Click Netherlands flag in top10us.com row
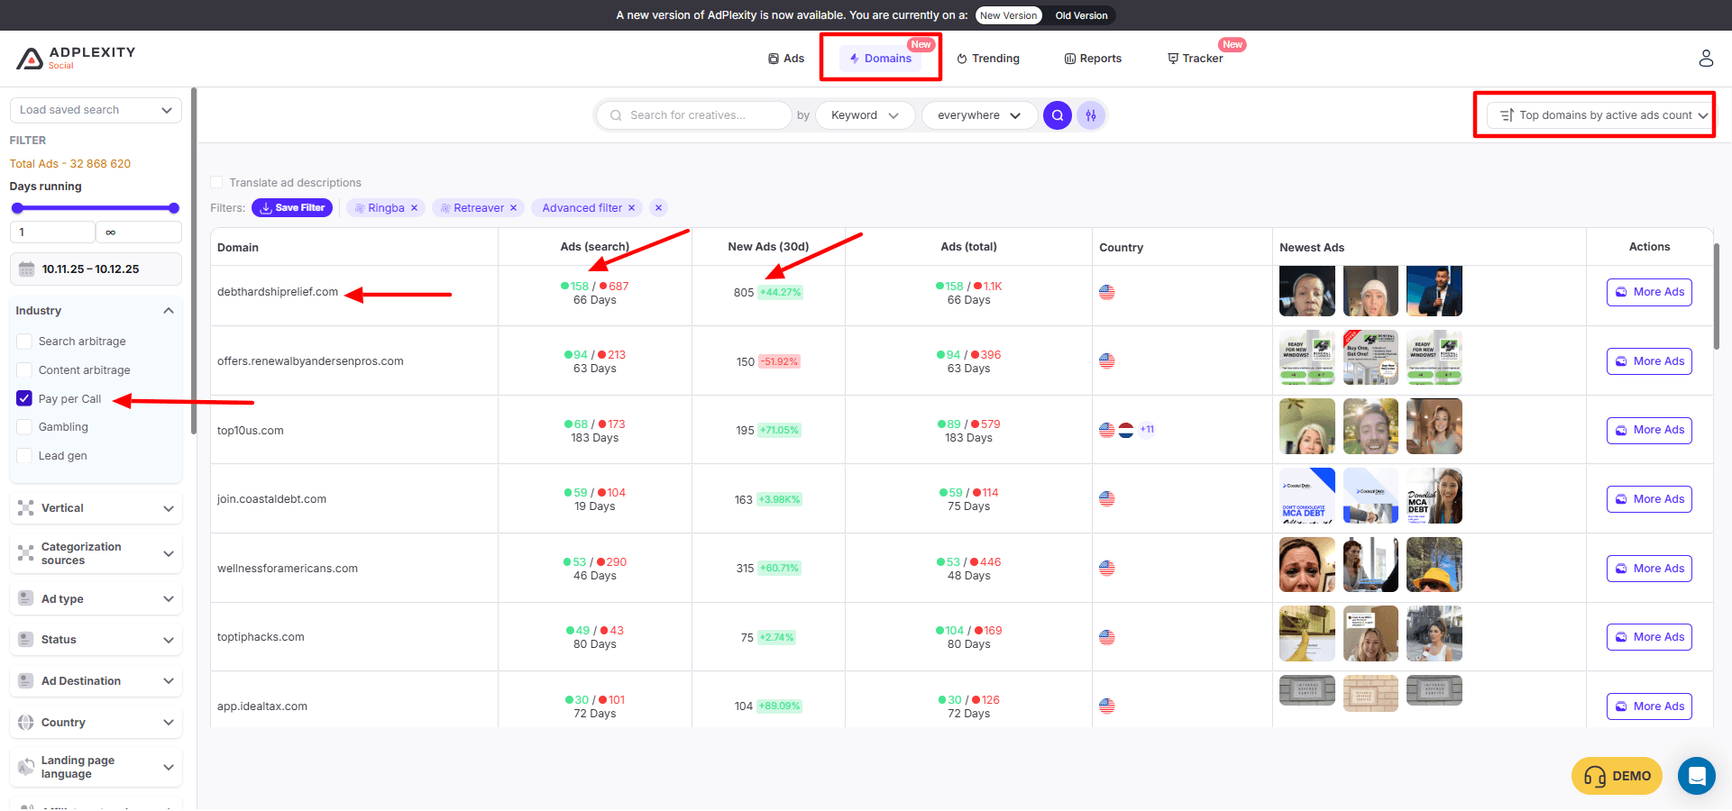Screen dimensions: 1732x811 (x=1126, y=430)
